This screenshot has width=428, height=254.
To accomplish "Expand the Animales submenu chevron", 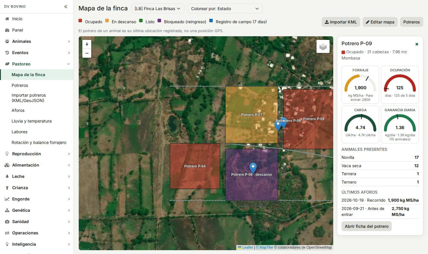I will (x=69, y=41).
